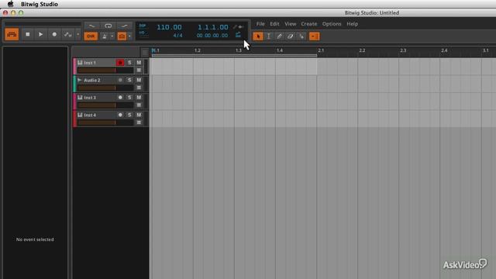This screenshot has height=279, width=496.
Task: Select the eraser tool
Action: coord(291,36)
